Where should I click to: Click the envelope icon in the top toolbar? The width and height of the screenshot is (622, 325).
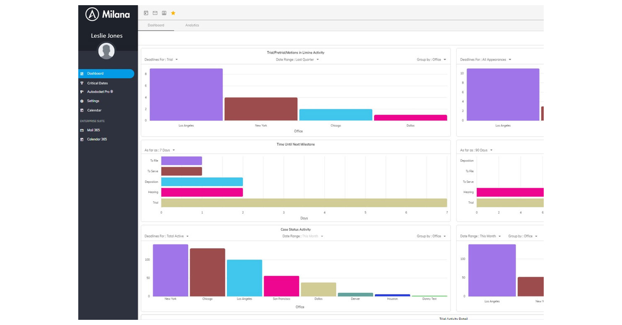tap(155, 13)
